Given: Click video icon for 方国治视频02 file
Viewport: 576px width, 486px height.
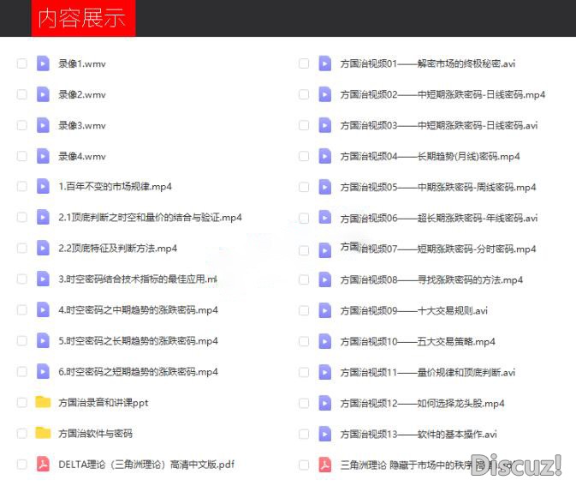Looking at the screenshot, I should (324, 94).
